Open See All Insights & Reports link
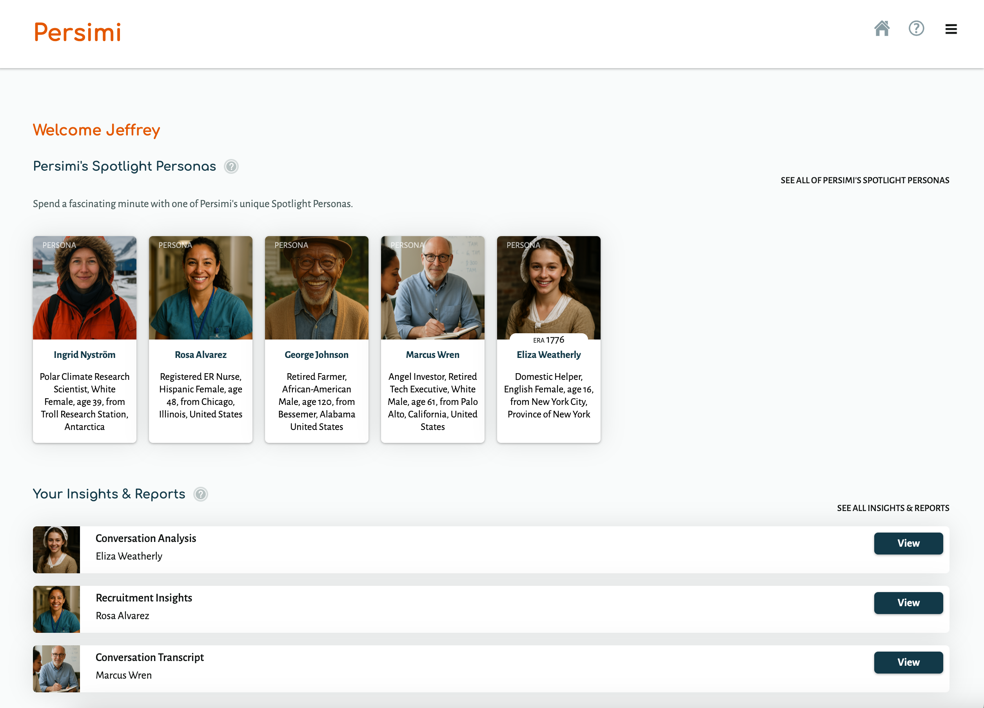Screen dimensions: 984x708 (892, 508)
